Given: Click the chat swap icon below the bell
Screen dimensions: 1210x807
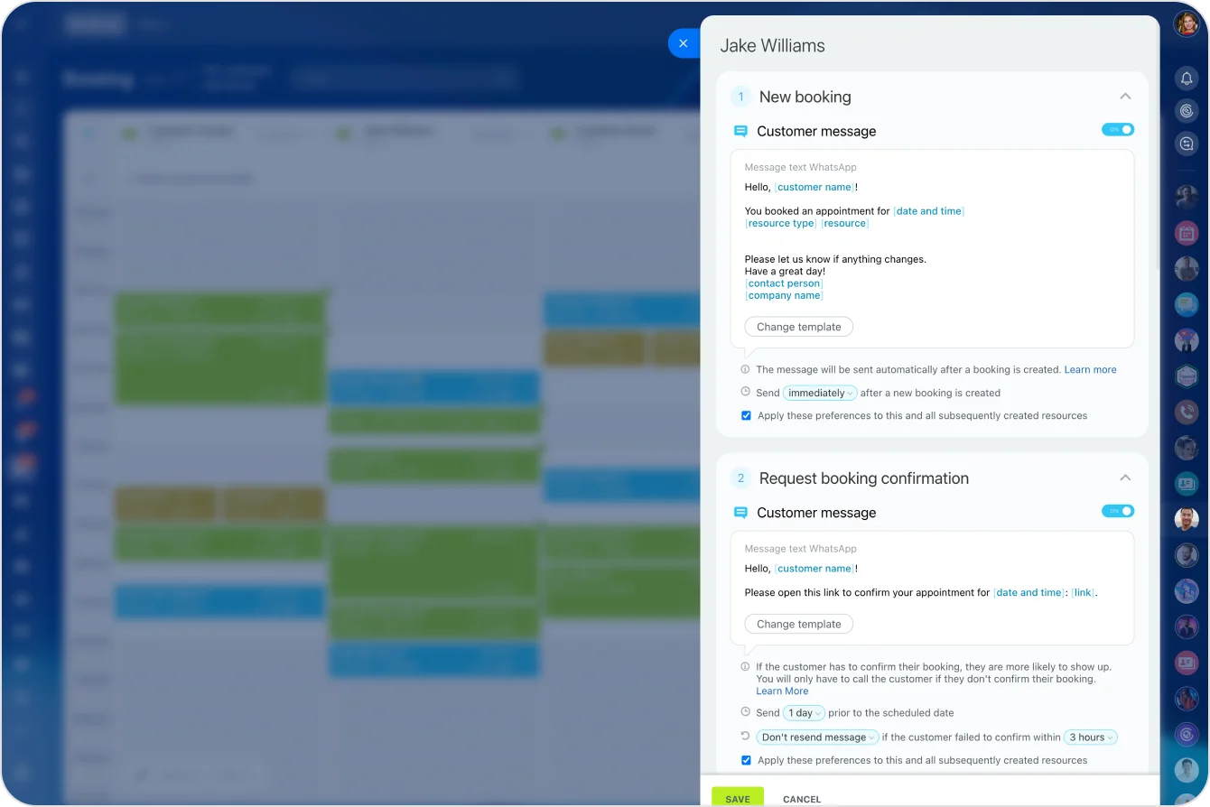Looking at the screenshot, I should (x=1187, y=143).
